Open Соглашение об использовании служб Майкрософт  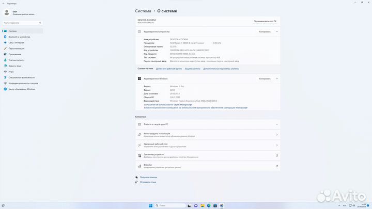click(168, 105)
